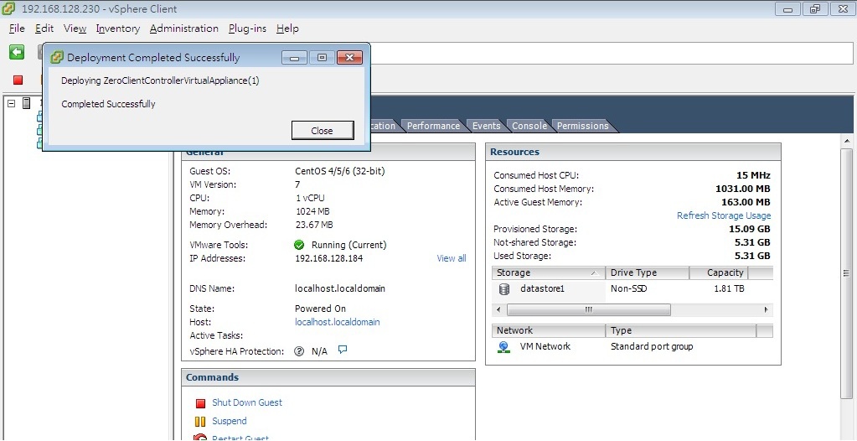
Task: Click the Shut Down Guest command
Action: 247,402
